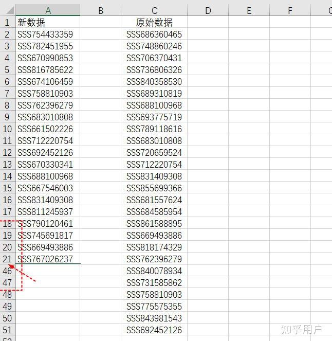The image size is (332, 341).
Task: Click cell SSS693775719
Action: pyautogui.click(x=154, y=117)
